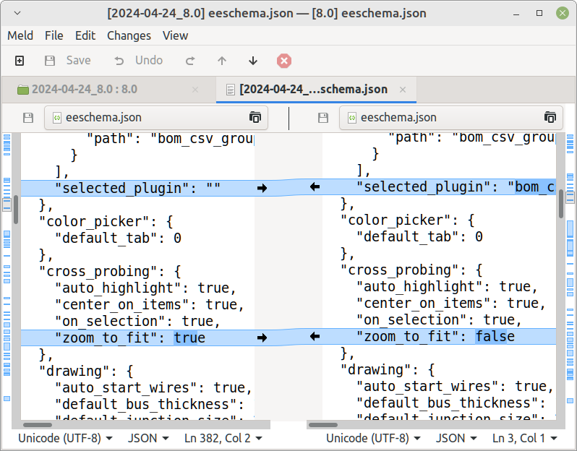Open the left pane file chooser eeschema.json
The height and width of the screenshot is (451, 577).
coord(155,118)
